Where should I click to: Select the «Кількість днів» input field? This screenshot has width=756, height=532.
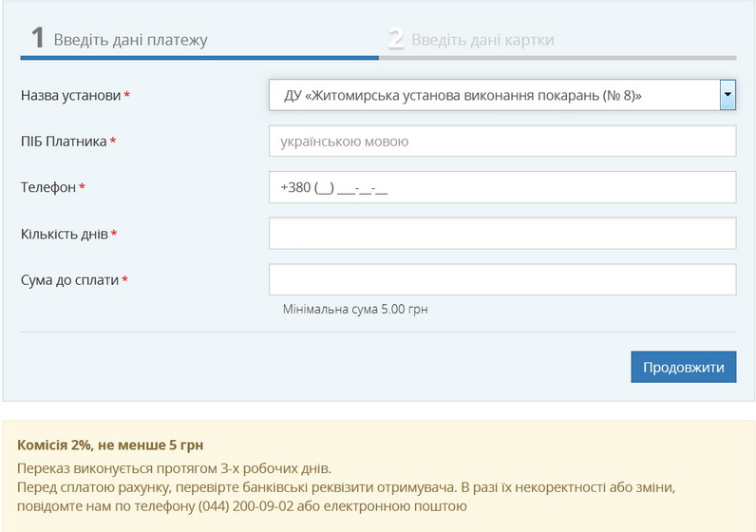[502, 233]
